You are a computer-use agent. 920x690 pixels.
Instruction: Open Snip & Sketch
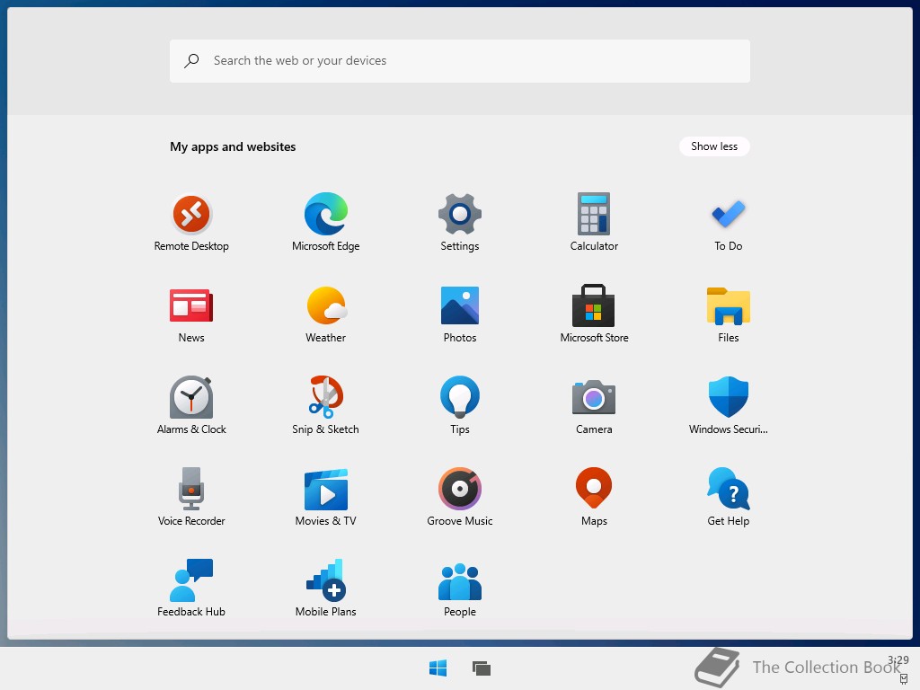pyautogui.click(x=325, y=405)
